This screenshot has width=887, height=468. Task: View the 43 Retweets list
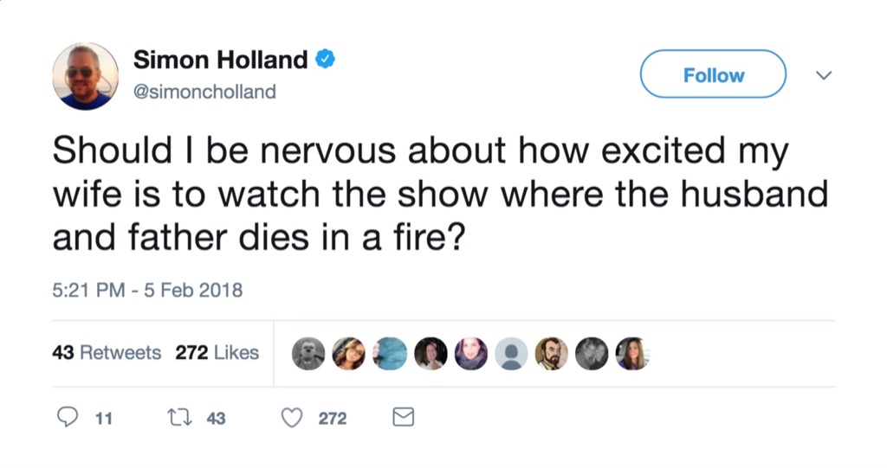[x=107, y=352]
